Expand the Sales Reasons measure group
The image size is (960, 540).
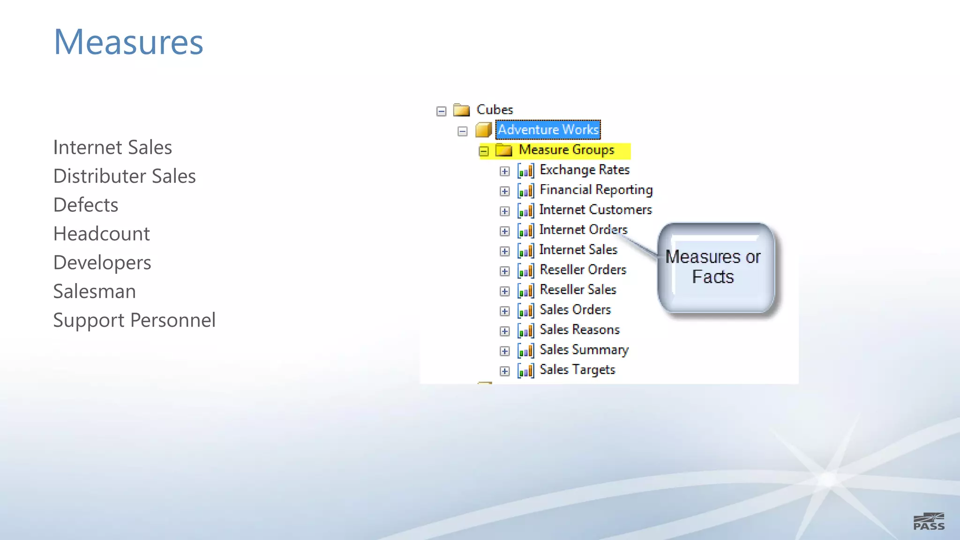tap(504, 331)
